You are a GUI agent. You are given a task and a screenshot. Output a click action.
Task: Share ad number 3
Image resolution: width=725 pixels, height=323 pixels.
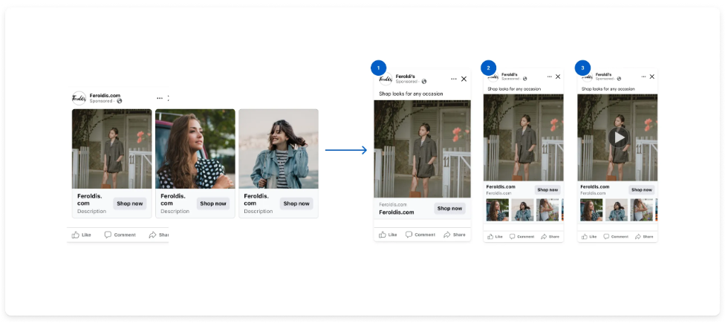click(644, 237)
